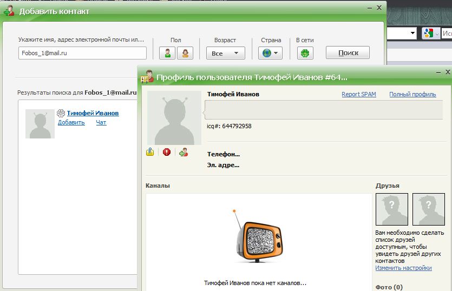
Task: Click the Report SPAM link
Action: [x=358, y=94]
